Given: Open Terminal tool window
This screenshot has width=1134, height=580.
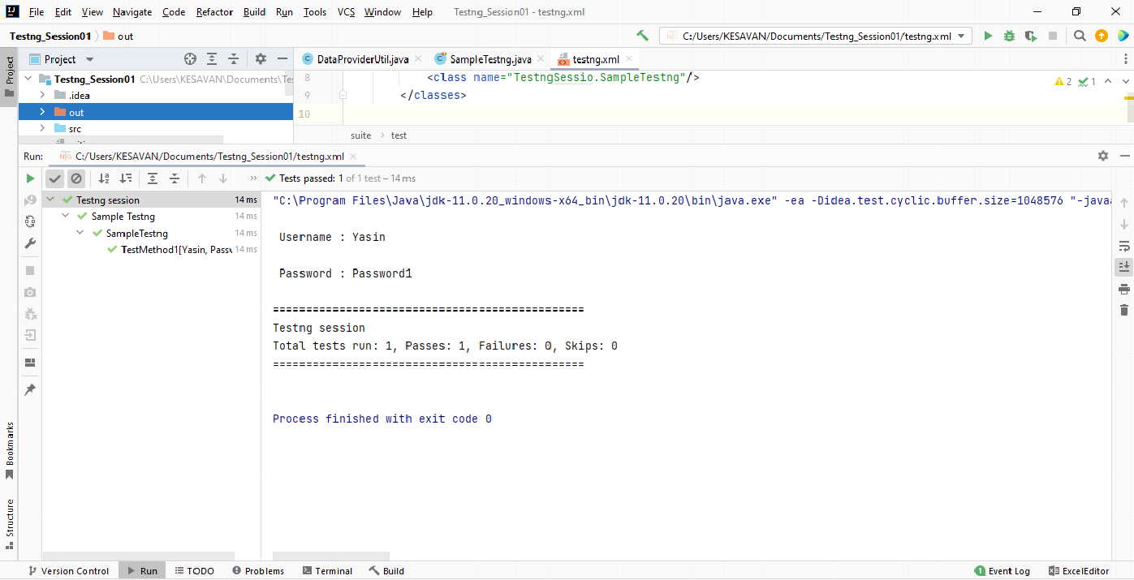Looking at the screenshot, I should coord(327,571).
